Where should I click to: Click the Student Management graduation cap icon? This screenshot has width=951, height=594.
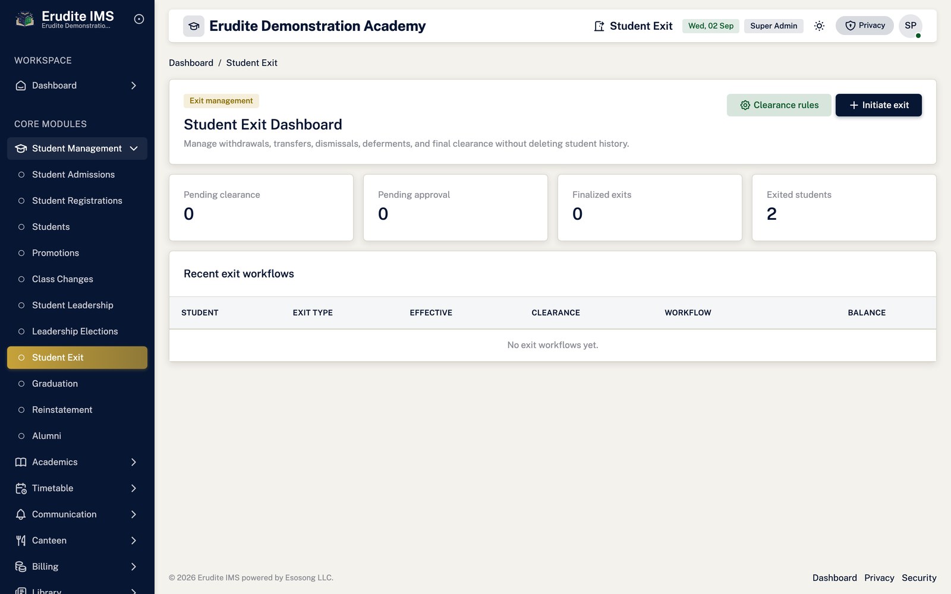[x=21, y=148]
